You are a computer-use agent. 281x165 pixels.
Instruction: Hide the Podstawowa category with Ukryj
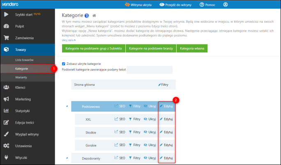point(150,106)
